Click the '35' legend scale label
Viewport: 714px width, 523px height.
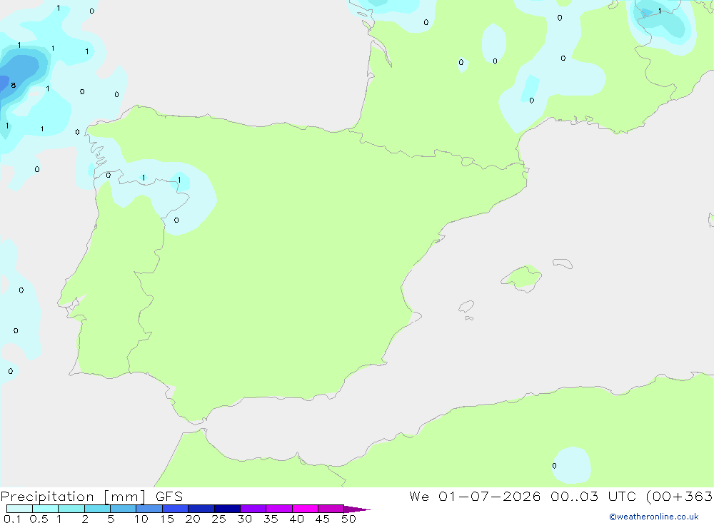(271, 519)
